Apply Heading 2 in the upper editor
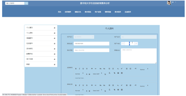Viewport: 186px width, 96px height. tap(104, 69)
